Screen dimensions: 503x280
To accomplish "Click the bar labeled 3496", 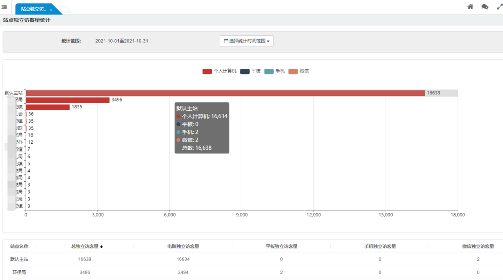I will (x=68, y=100).
